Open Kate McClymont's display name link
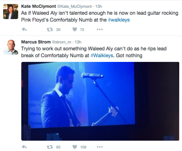This screenshot has height=151, width=182. pyautogui.click(x=38, y=6)
